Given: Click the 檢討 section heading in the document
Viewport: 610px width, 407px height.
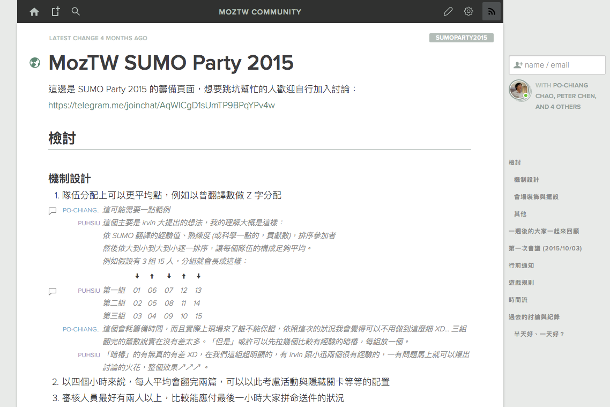Looking at the screenshot, I should pos(62,138).
